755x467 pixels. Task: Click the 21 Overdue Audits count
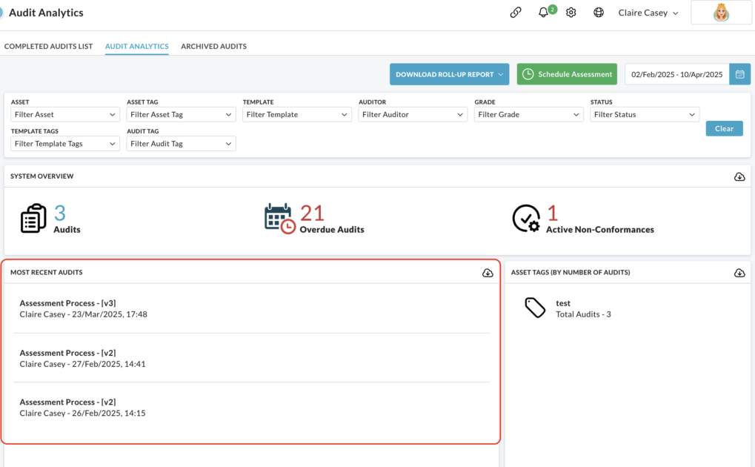click(x=312, y=213)
